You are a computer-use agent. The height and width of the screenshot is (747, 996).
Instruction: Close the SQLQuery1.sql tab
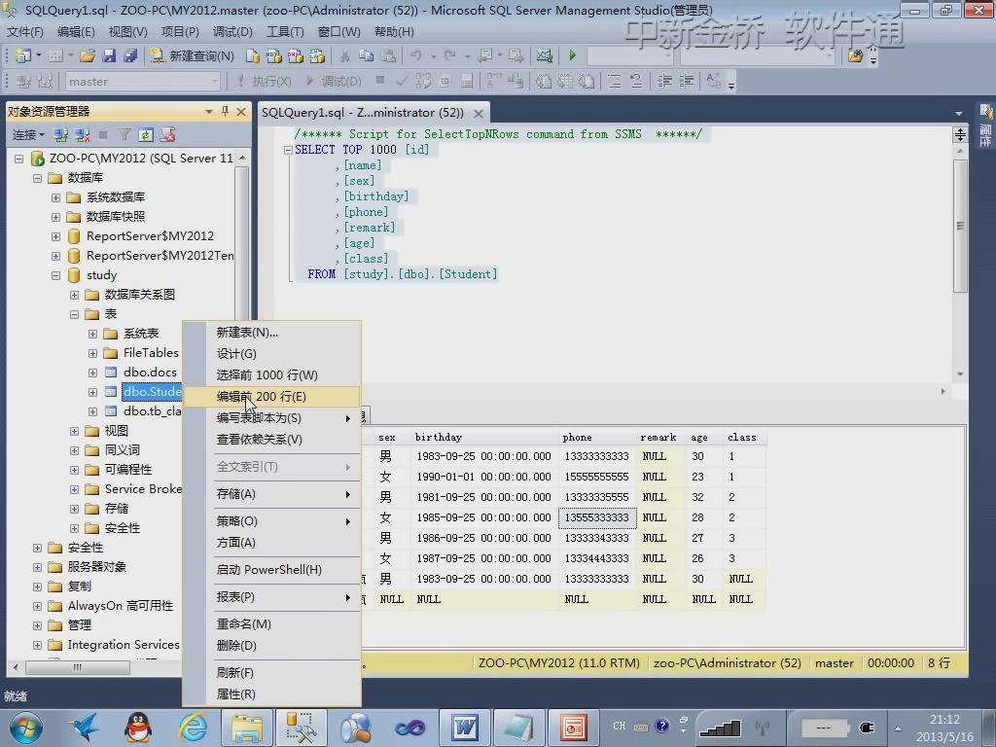(x=479, y=113)
